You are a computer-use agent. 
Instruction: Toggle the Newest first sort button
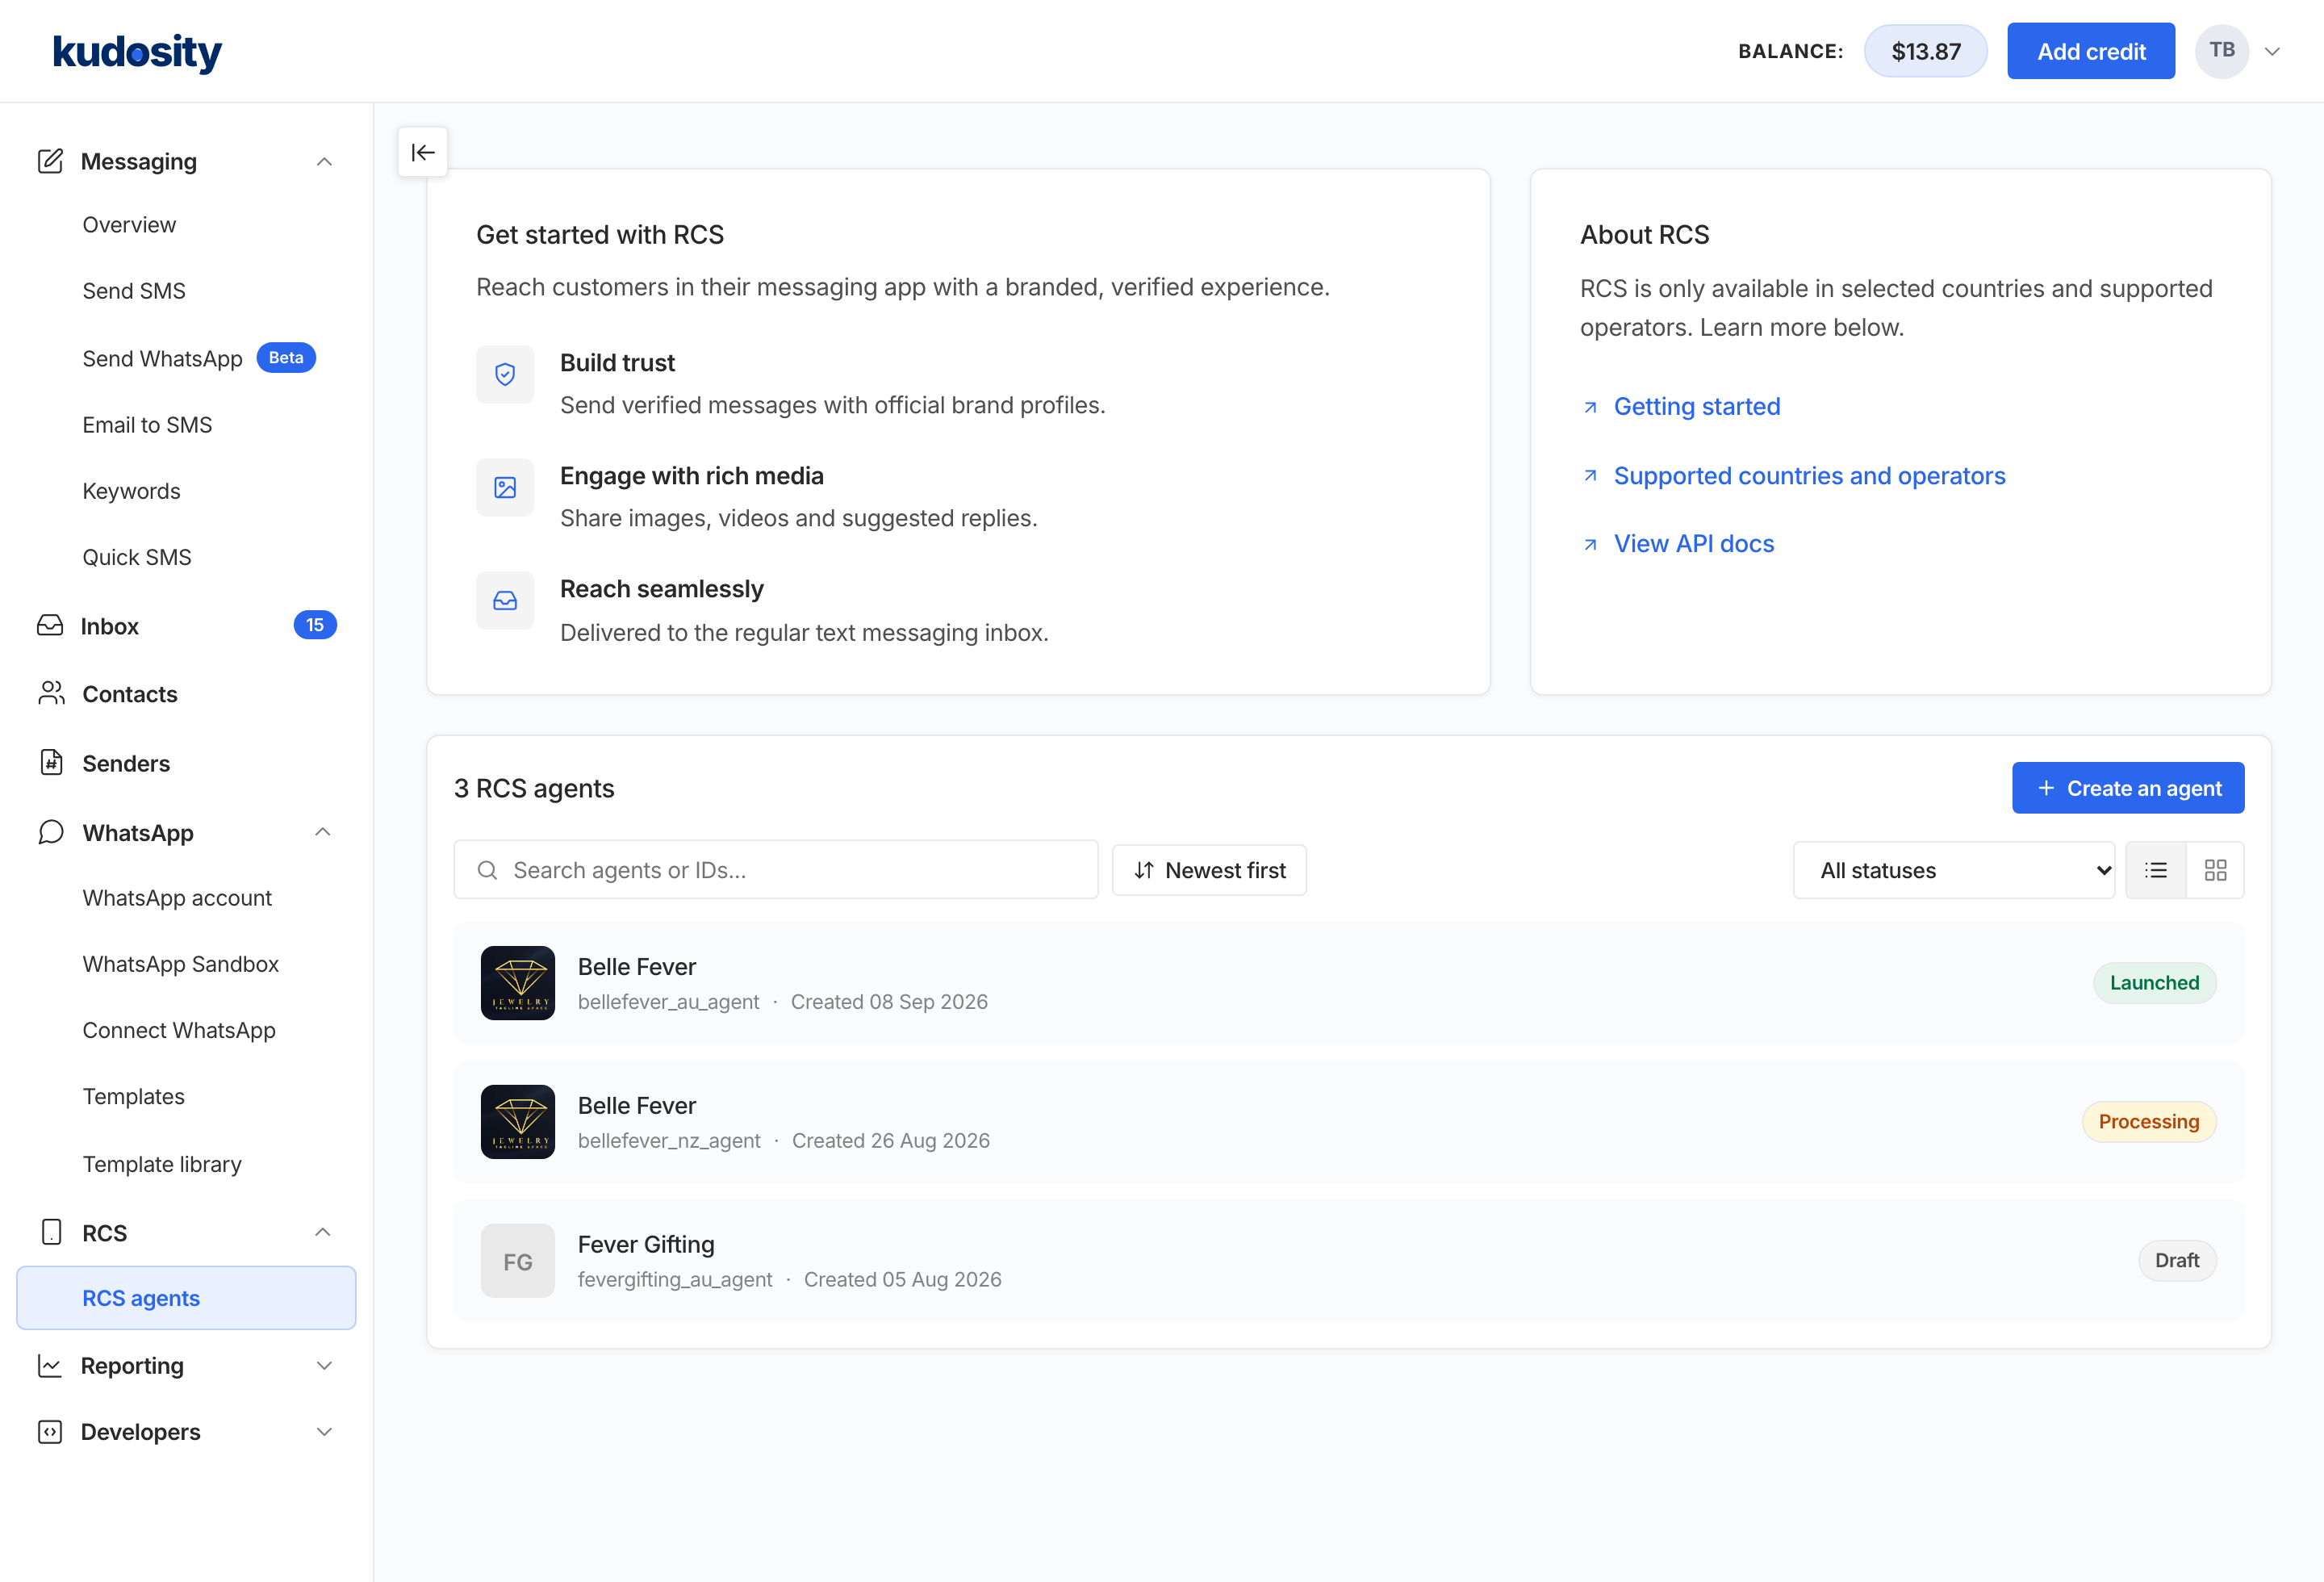pos(1209,870)
